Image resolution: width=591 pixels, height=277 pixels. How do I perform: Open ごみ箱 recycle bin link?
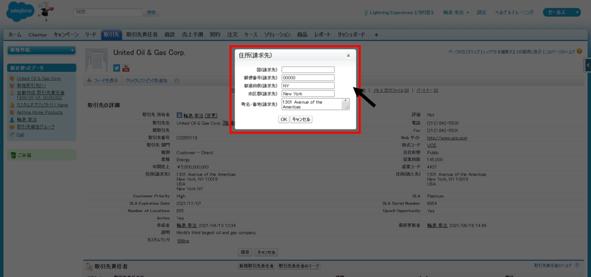(25, 155)
